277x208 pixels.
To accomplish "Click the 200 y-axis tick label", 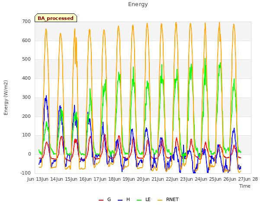I will point(26,117).
